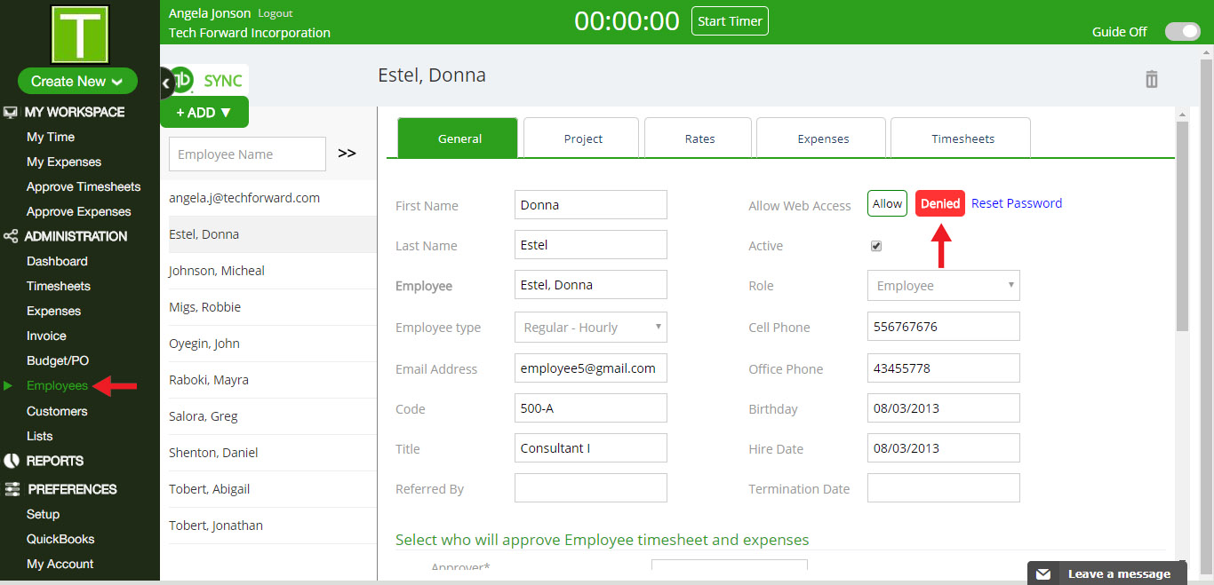
Task: Go to Approve Expenses
Action: 79,212
